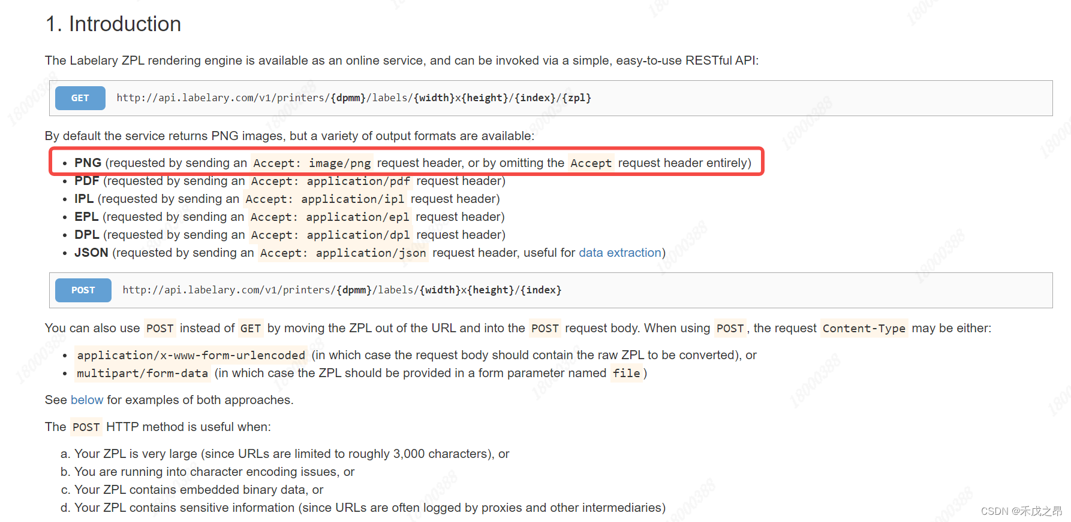Click 'The POST HTTP method is useful' line
The width and height of the screenshot is (1071, 522).
pyautogui.click(x=158, y=427)
